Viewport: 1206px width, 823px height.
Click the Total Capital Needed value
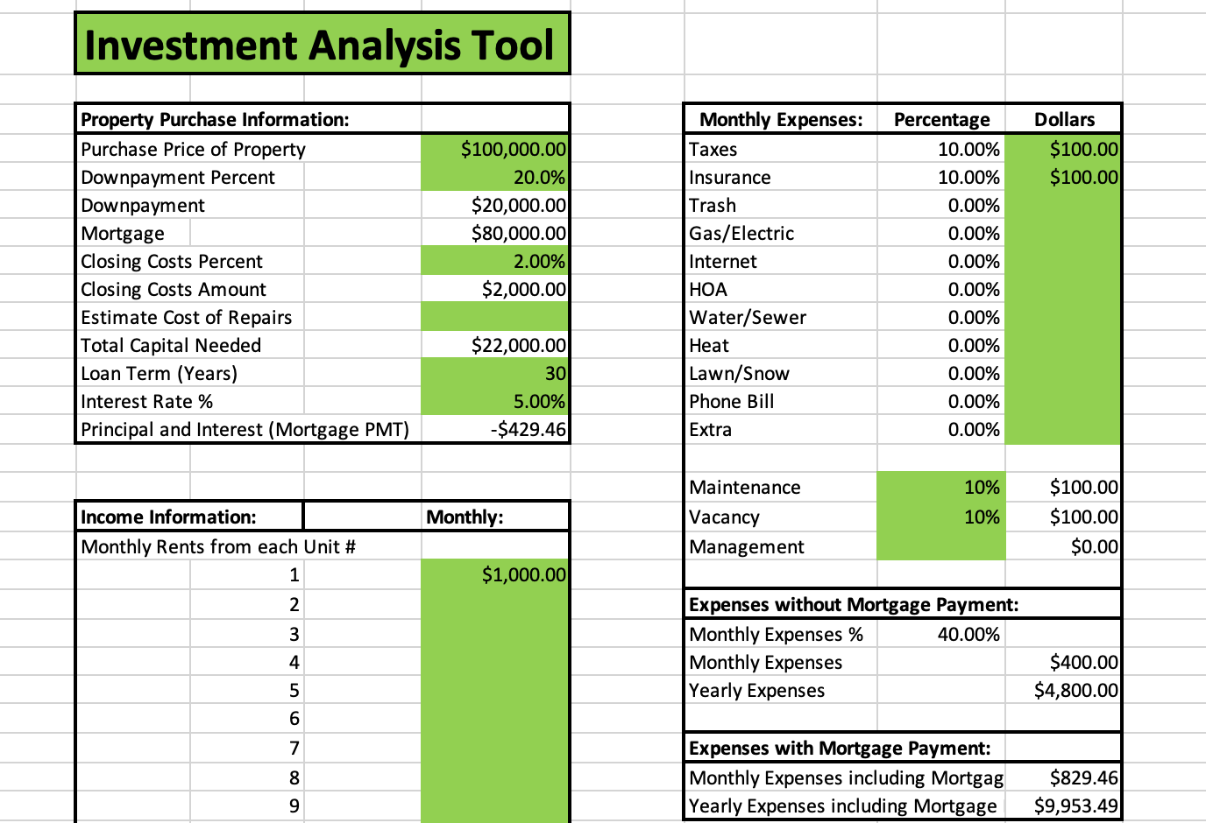pyautogui.click(x=495, y=345)
